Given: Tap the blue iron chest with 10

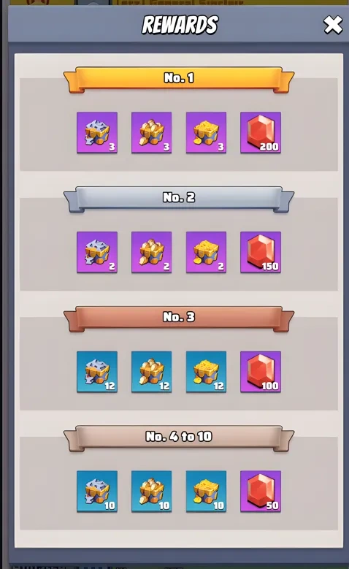Looking at the screenshot, I should 97,492.
